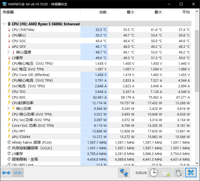
Task: Collapse the CPU [#0] AMD Ryzen 5 5600G group
Action: 4,24
